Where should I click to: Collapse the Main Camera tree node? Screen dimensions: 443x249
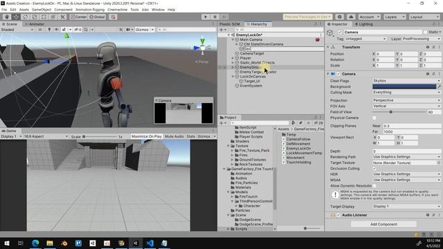tap(233, 40)
